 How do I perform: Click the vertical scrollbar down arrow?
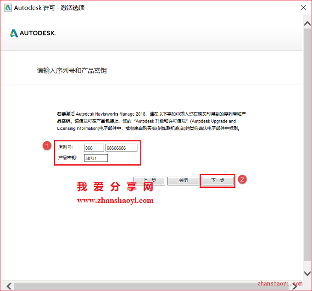tap(307, 274)
